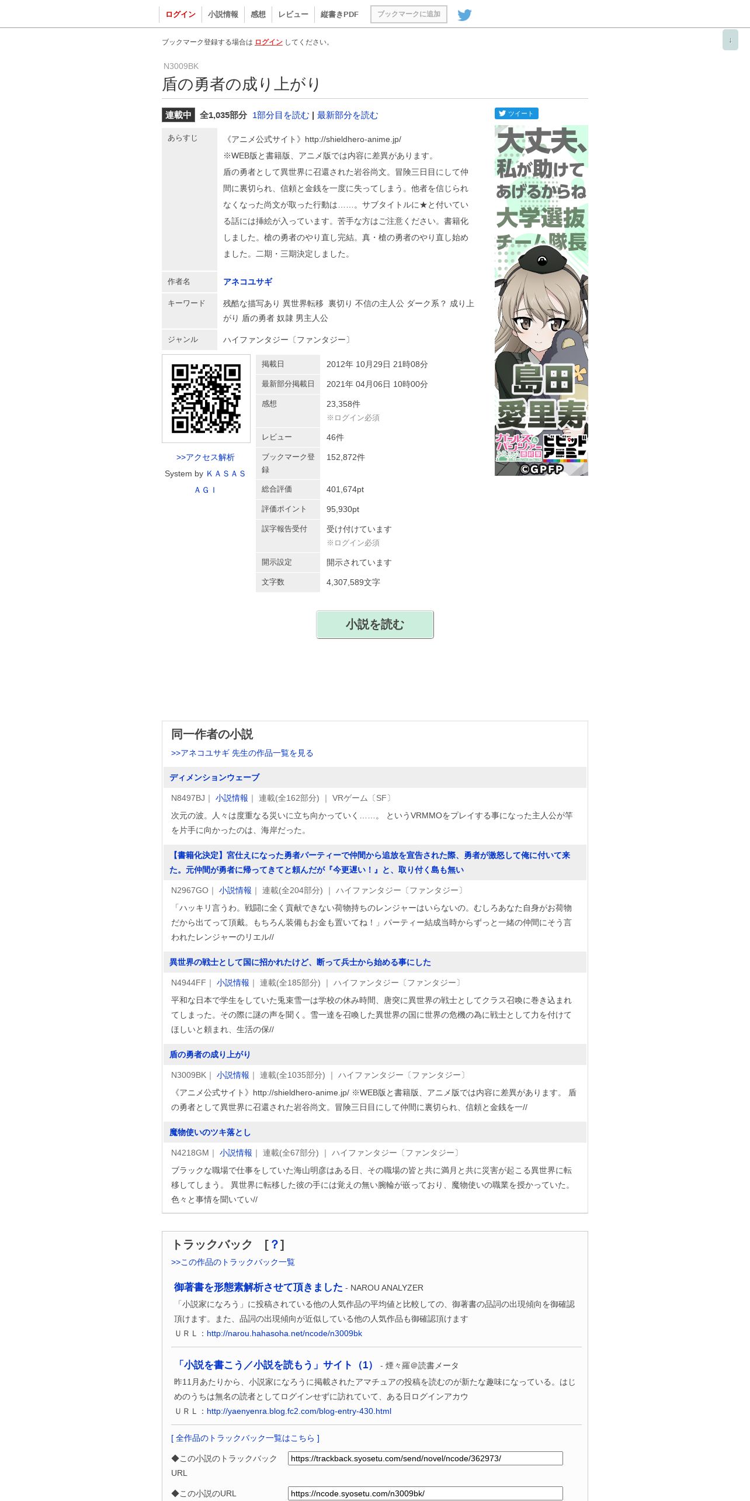This screenshot has width=750, height=1501.
Task: Click the QR code image
Action: click(x=206, y=399)
